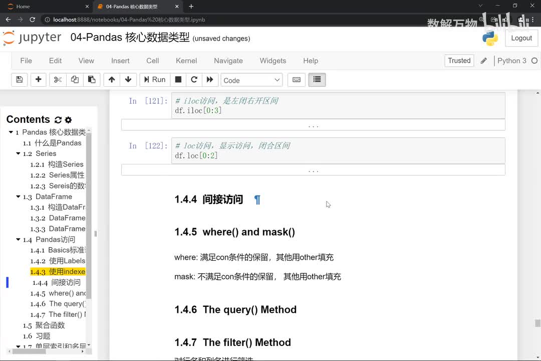This screenshot has height=361, width=541.
Task: Move selected cell up arrow icon
Action: pos(111,80)
